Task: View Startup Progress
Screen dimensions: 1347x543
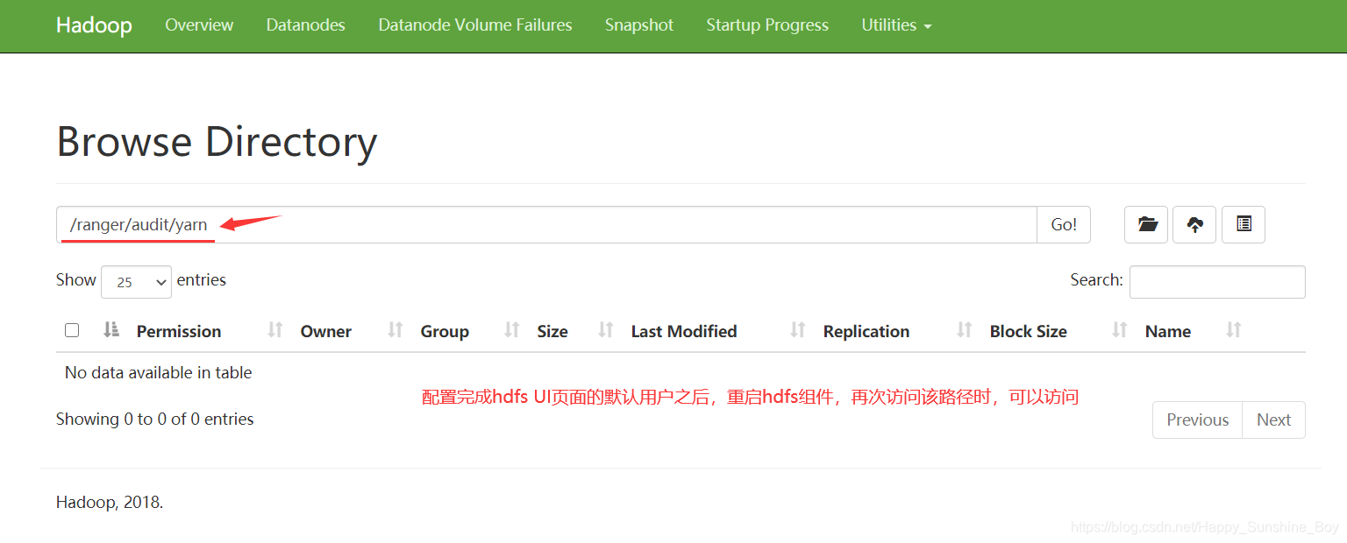Action: click(766, 25)
